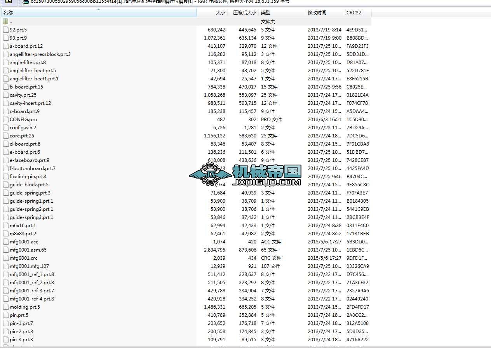Click the file icon of d-board.prt.8
The image size is (491, 349).
6,144
